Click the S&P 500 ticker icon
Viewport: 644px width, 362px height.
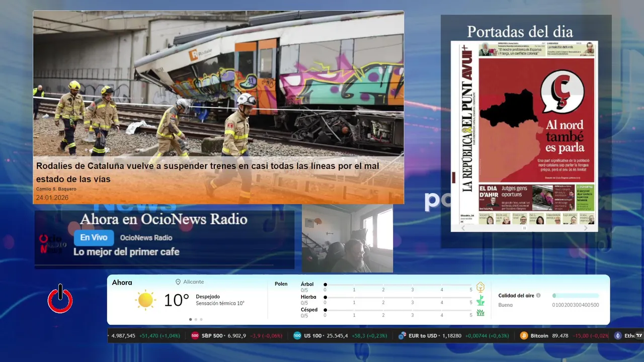pos(195,336)
